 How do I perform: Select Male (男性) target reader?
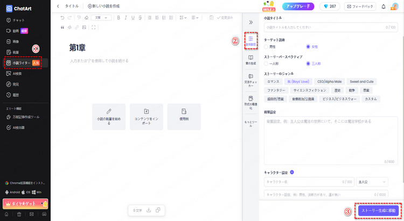point(270,47)
